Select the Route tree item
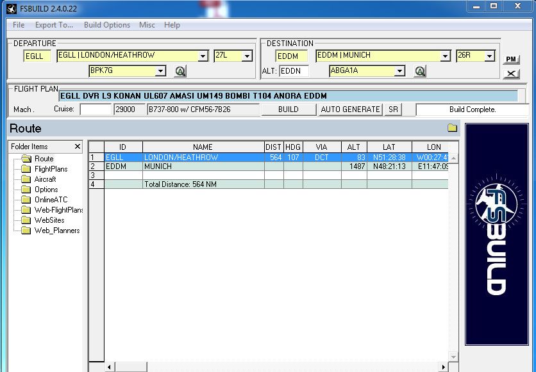This screenshot has height=372, width=536. [44, 159]
